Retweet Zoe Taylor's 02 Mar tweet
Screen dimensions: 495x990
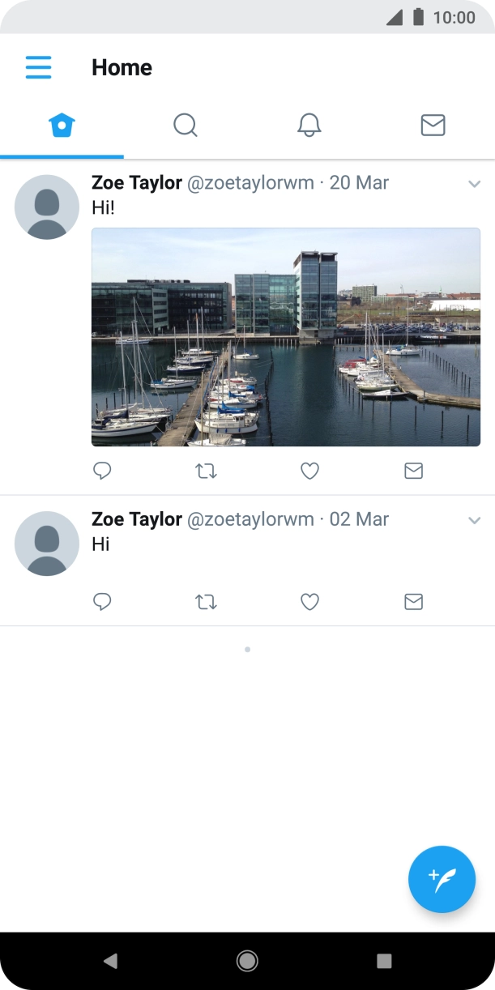point(206,602)
